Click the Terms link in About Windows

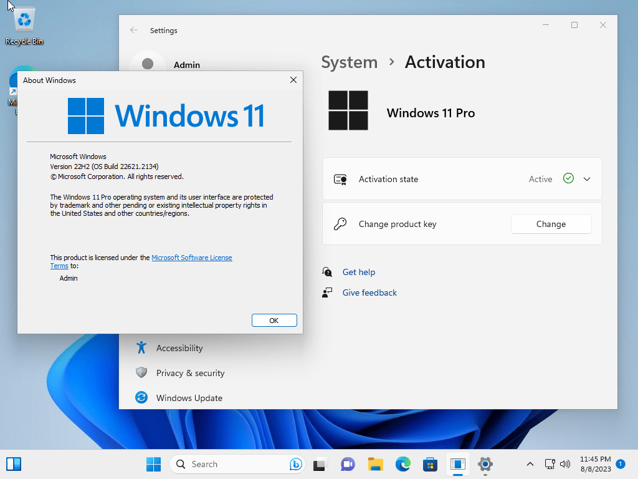coord(59,266)
